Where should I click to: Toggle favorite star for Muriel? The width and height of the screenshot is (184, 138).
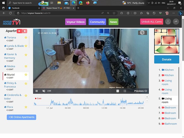26,75
